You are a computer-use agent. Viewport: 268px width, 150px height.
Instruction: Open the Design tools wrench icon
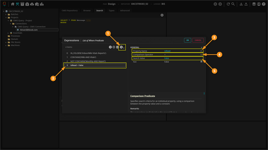17,4
